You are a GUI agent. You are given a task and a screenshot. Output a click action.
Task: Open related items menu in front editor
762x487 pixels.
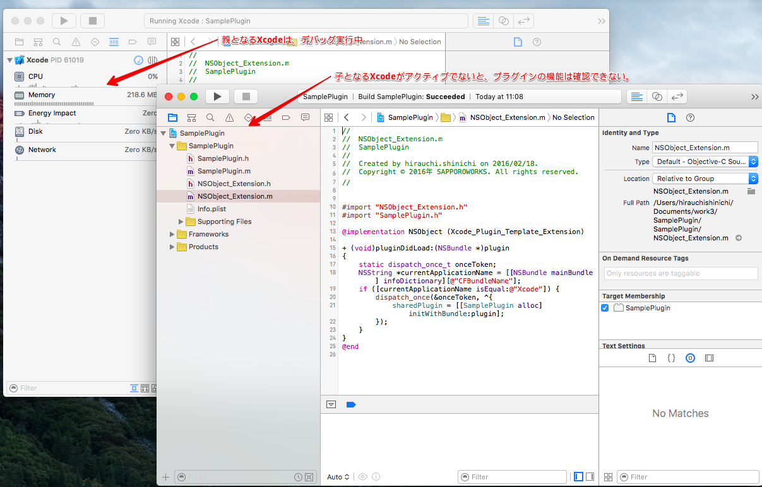[328, 117]
